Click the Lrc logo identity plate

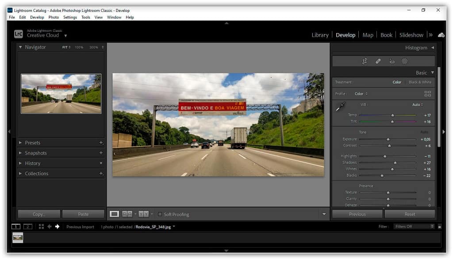tap(18, 34)
